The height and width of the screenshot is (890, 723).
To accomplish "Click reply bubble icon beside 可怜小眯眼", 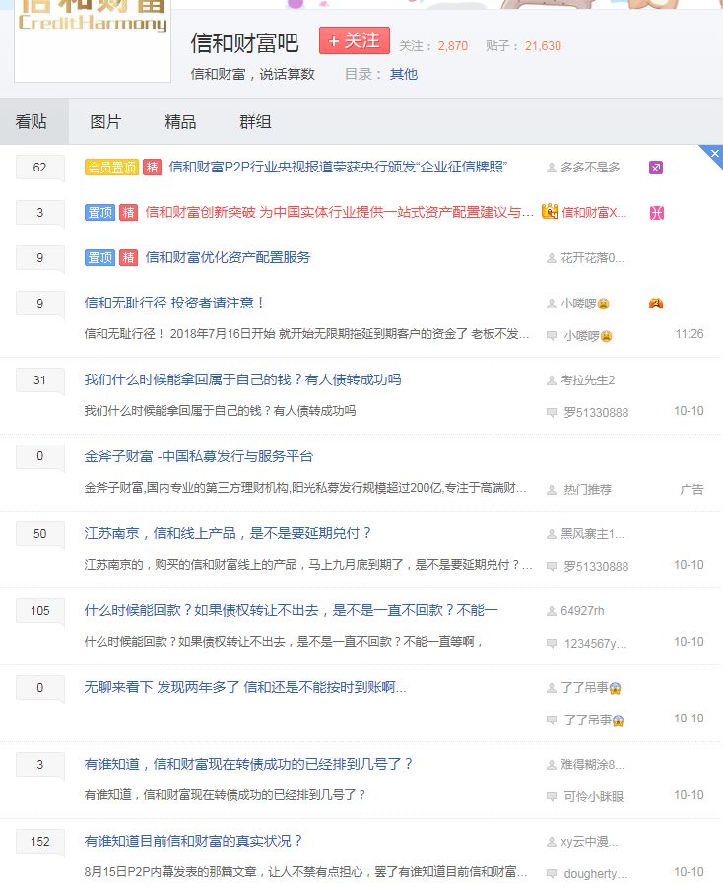I will tap(552, 797).
